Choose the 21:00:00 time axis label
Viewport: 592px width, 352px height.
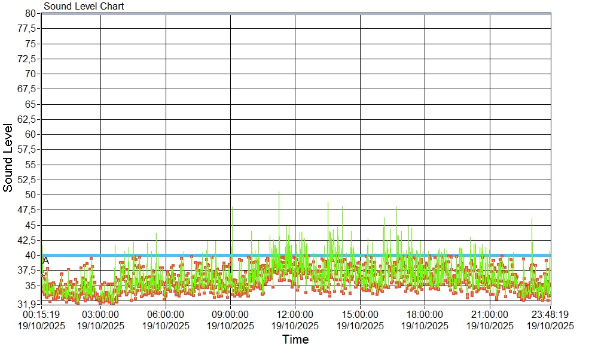tap(490, 314)
